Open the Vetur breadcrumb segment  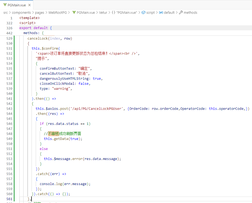(x=103, y=12)
